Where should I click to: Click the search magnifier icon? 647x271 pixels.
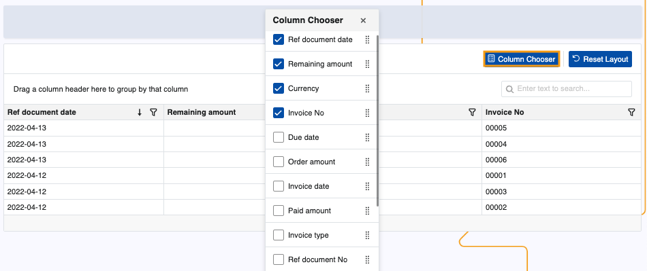509,89
